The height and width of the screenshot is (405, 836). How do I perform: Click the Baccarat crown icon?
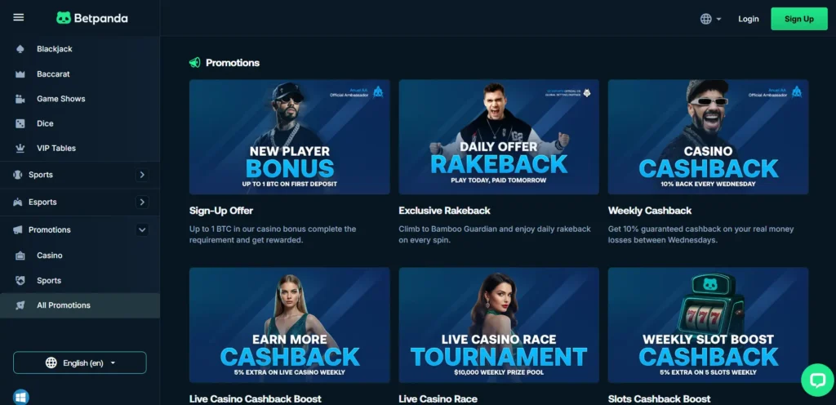(x=20, y=74)
